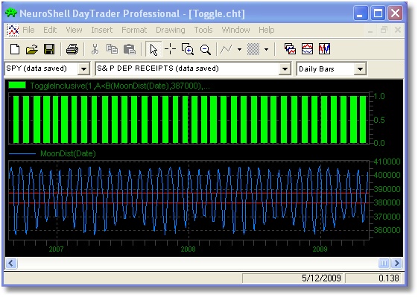418x297 pixels.
Task: Click the 2009 date axis label
Action: click(320, 249)
